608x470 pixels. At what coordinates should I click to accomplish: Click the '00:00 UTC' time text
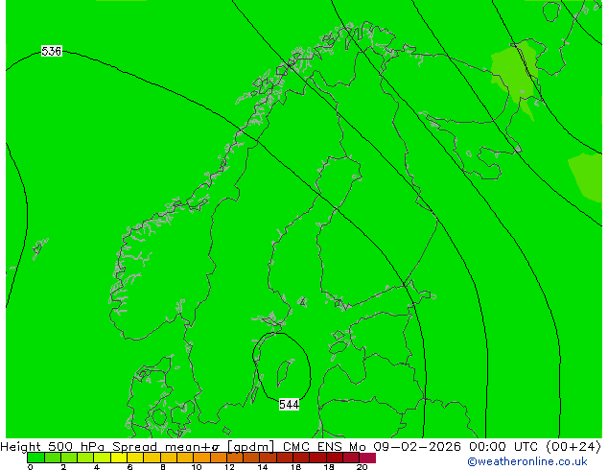coord(503,447)
